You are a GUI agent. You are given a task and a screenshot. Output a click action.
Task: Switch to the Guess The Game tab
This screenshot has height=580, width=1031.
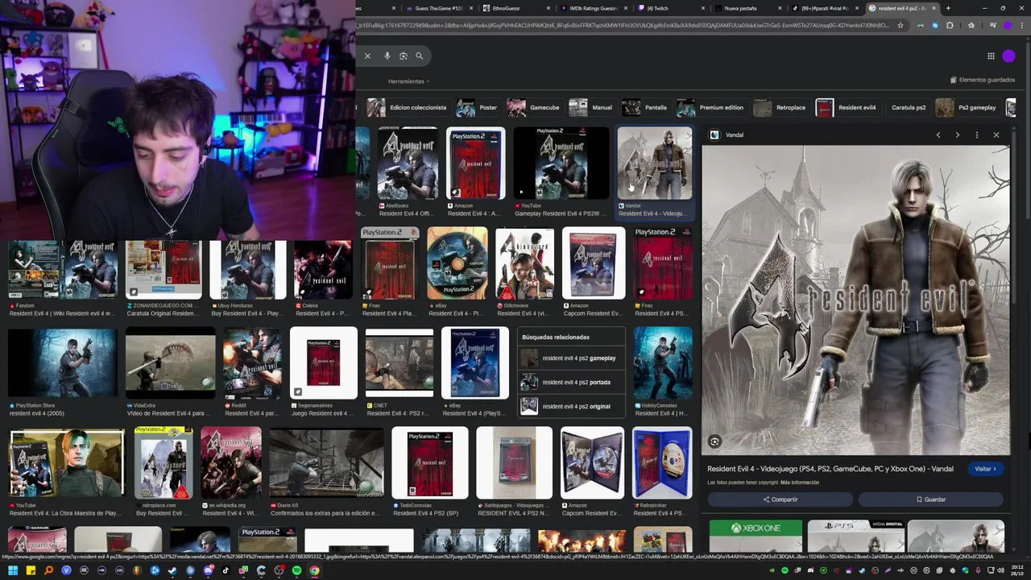437,8
